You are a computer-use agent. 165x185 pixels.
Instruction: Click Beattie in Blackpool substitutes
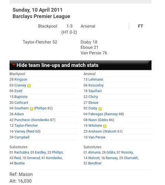click(19, 163)
